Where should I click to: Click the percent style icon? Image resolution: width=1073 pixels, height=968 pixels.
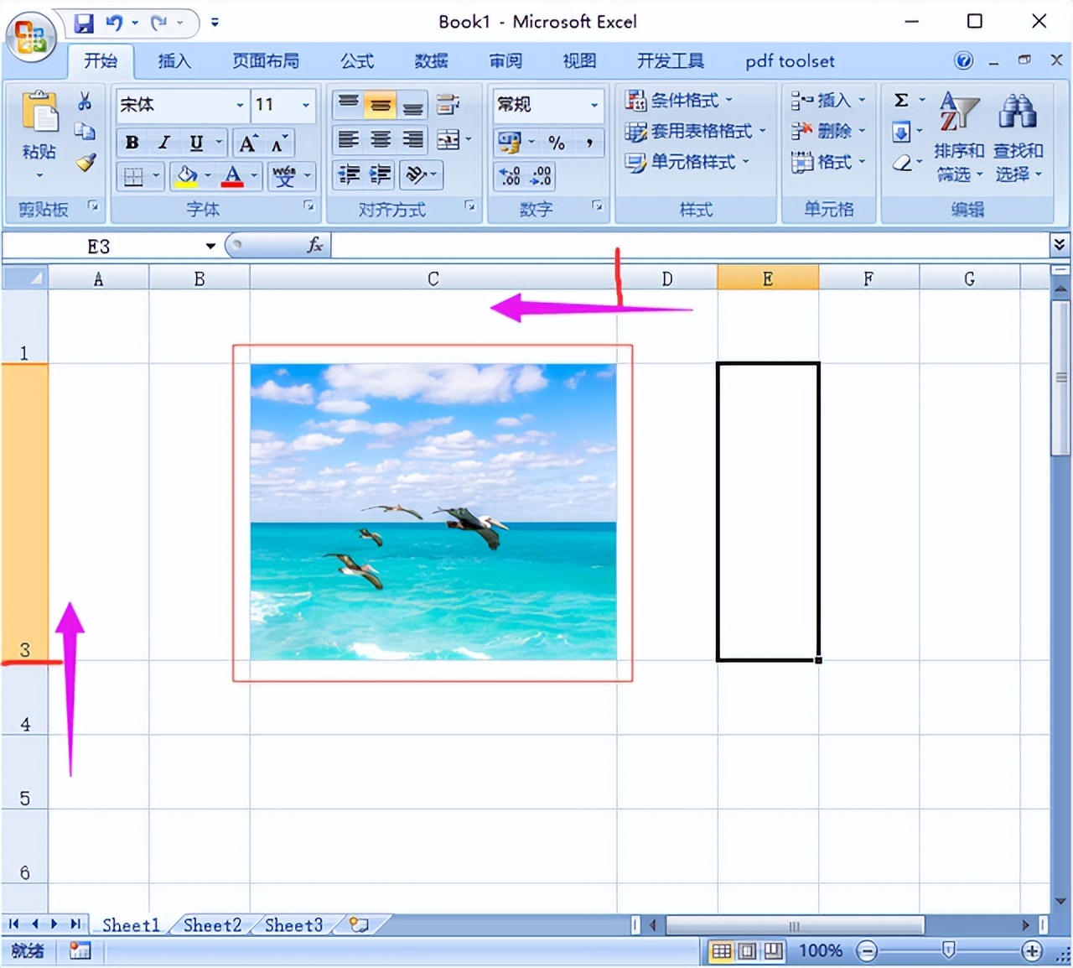pos(557,143)
